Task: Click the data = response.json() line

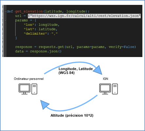Action: (x=38, y=51)
